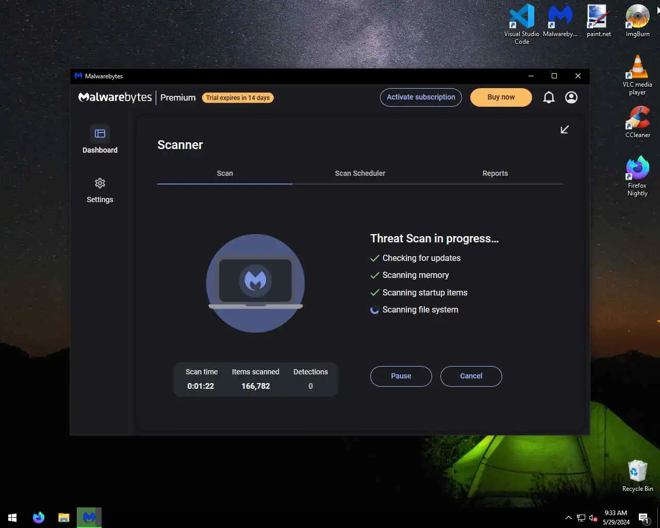The height and width of the screenshot is (528, 660).
Task: Click the Scanner heading
Action: [180, 145]
